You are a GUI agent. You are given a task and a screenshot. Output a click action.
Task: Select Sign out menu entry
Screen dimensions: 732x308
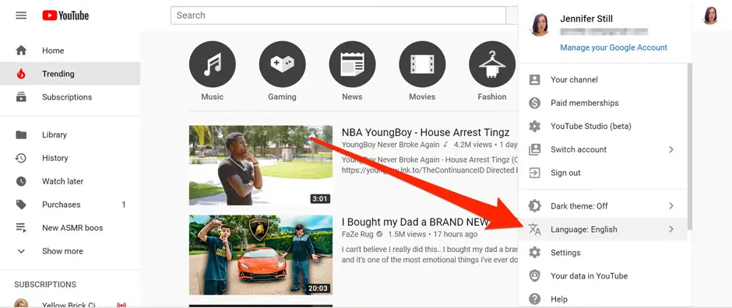[x=603, y=173]
